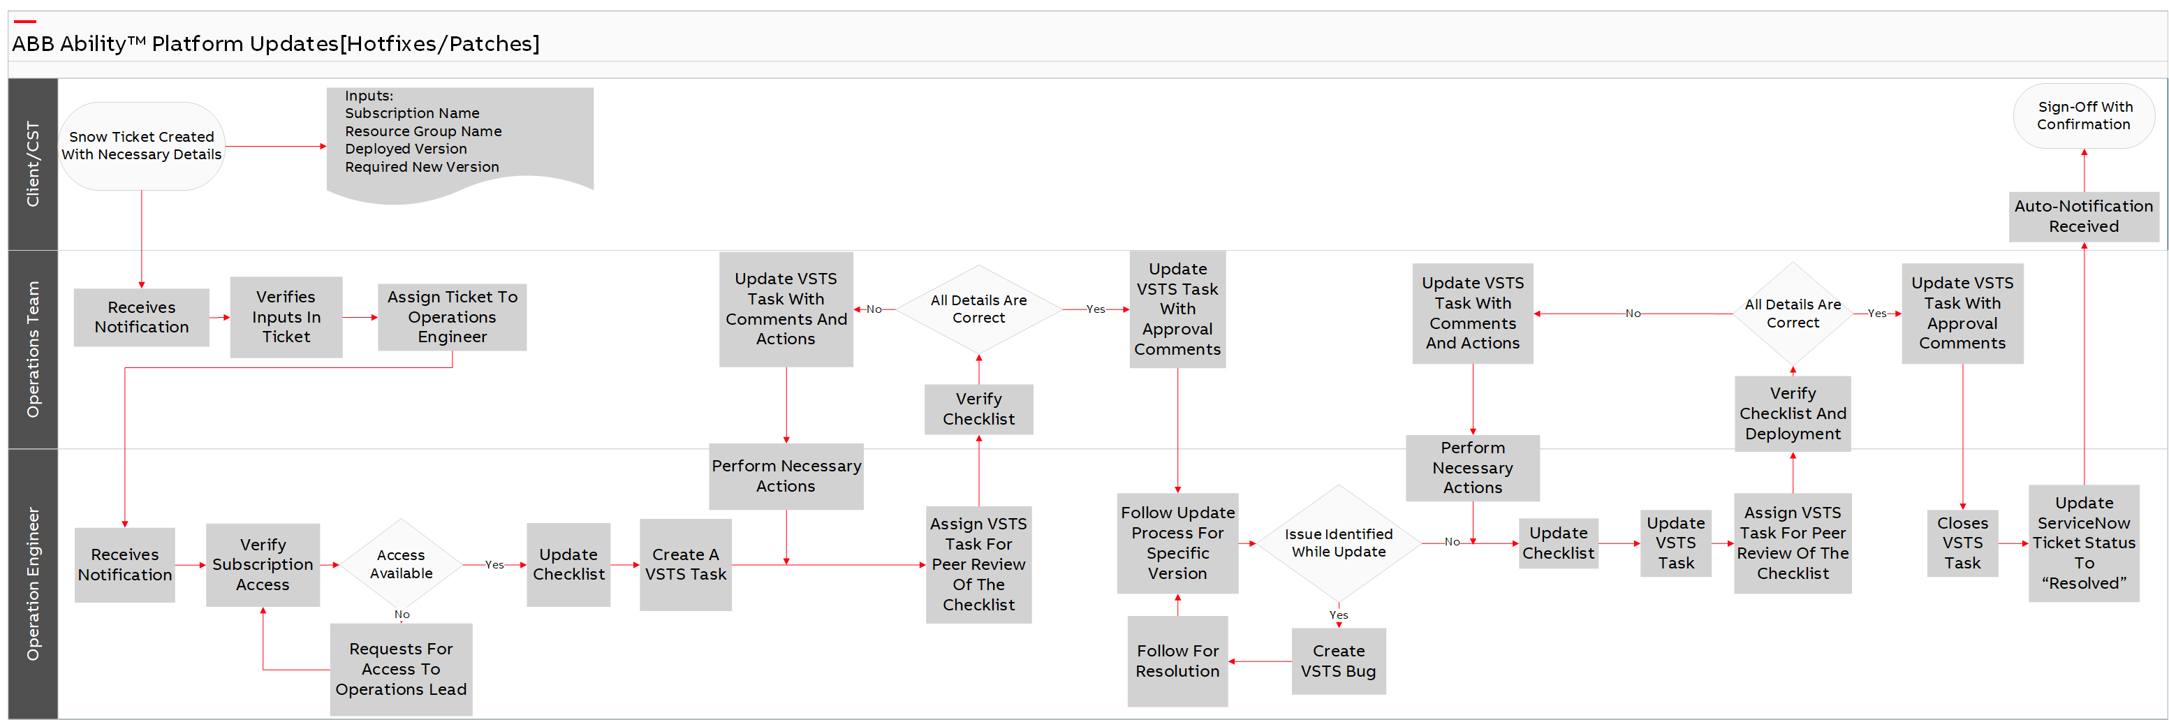Viewport: 2169px width, 720px height.
Task: Select the 'Verifies Inputs In Ticket' box
Action: point(286,318)
